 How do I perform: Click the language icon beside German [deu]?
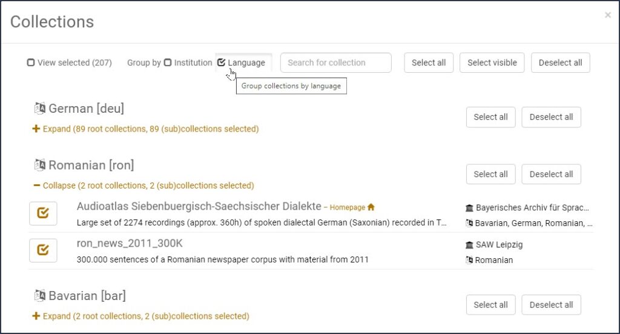click(x=40, y=109)
